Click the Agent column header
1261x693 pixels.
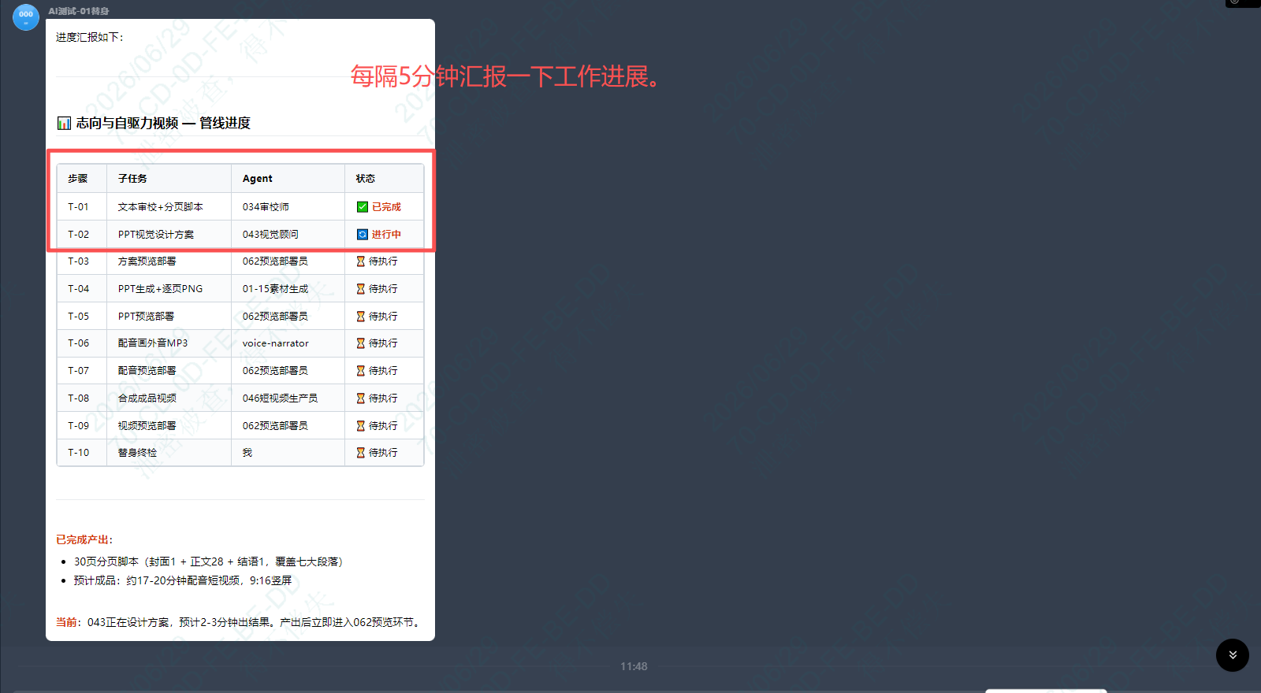(258, 179)
